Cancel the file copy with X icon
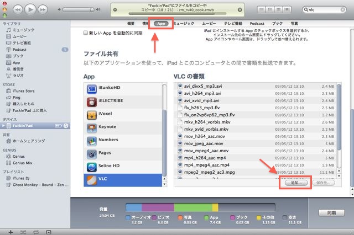Viewport: 354px width, 235px height. pos(240,10)
